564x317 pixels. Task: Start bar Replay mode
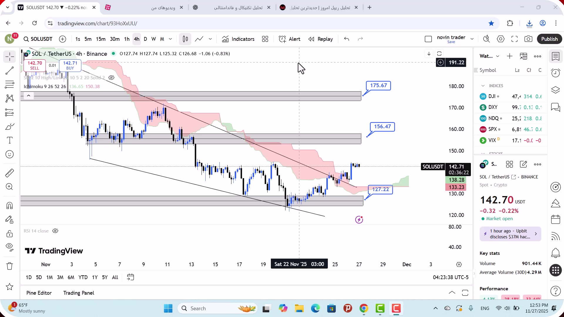coord(320,39)
